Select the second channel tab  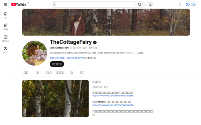(x=37, y=73)
